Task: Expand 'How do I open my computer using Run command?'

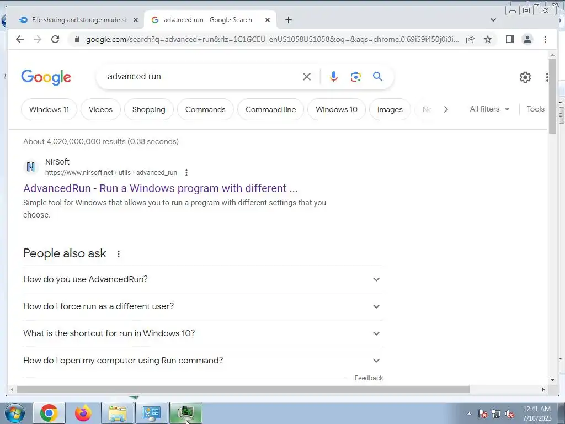Action: pyautogui.click(x=202, y=361)
